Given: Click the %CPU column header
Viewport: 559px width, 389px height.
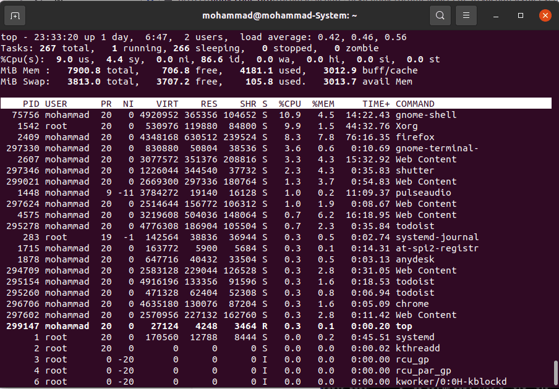Looking at the screenshot, I should [x=289, y=104].
